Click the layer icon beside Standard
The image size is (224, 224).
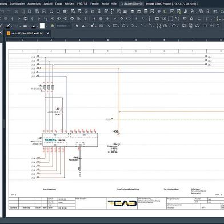[x=53, y=26]
